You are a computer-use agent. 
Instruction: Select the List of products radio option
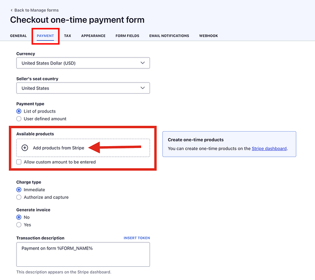(19, 111)
